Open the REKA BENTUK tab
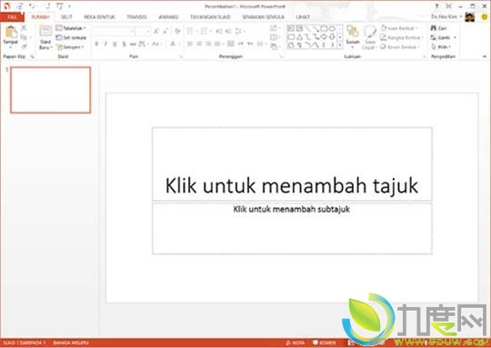The width and height of the screenshot is (491, 348). coord(100,17)
